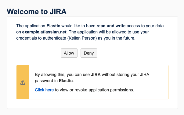This screenshot has height=115, width=184.
Task: Click the yellow stripe of the warning box
Action: 23,82
